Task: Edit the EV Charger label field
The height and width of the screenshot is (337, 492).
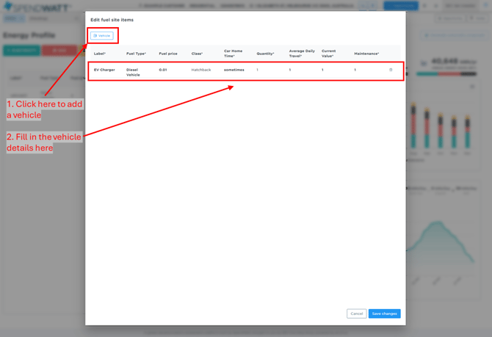Action: click(x=104, y=70)
